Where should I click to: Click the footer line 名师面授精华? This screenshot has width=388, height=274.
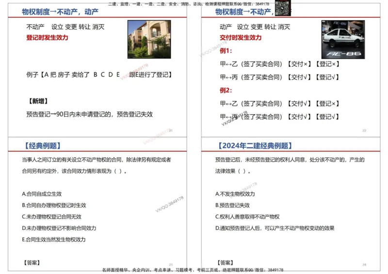(x=193, y=270)
